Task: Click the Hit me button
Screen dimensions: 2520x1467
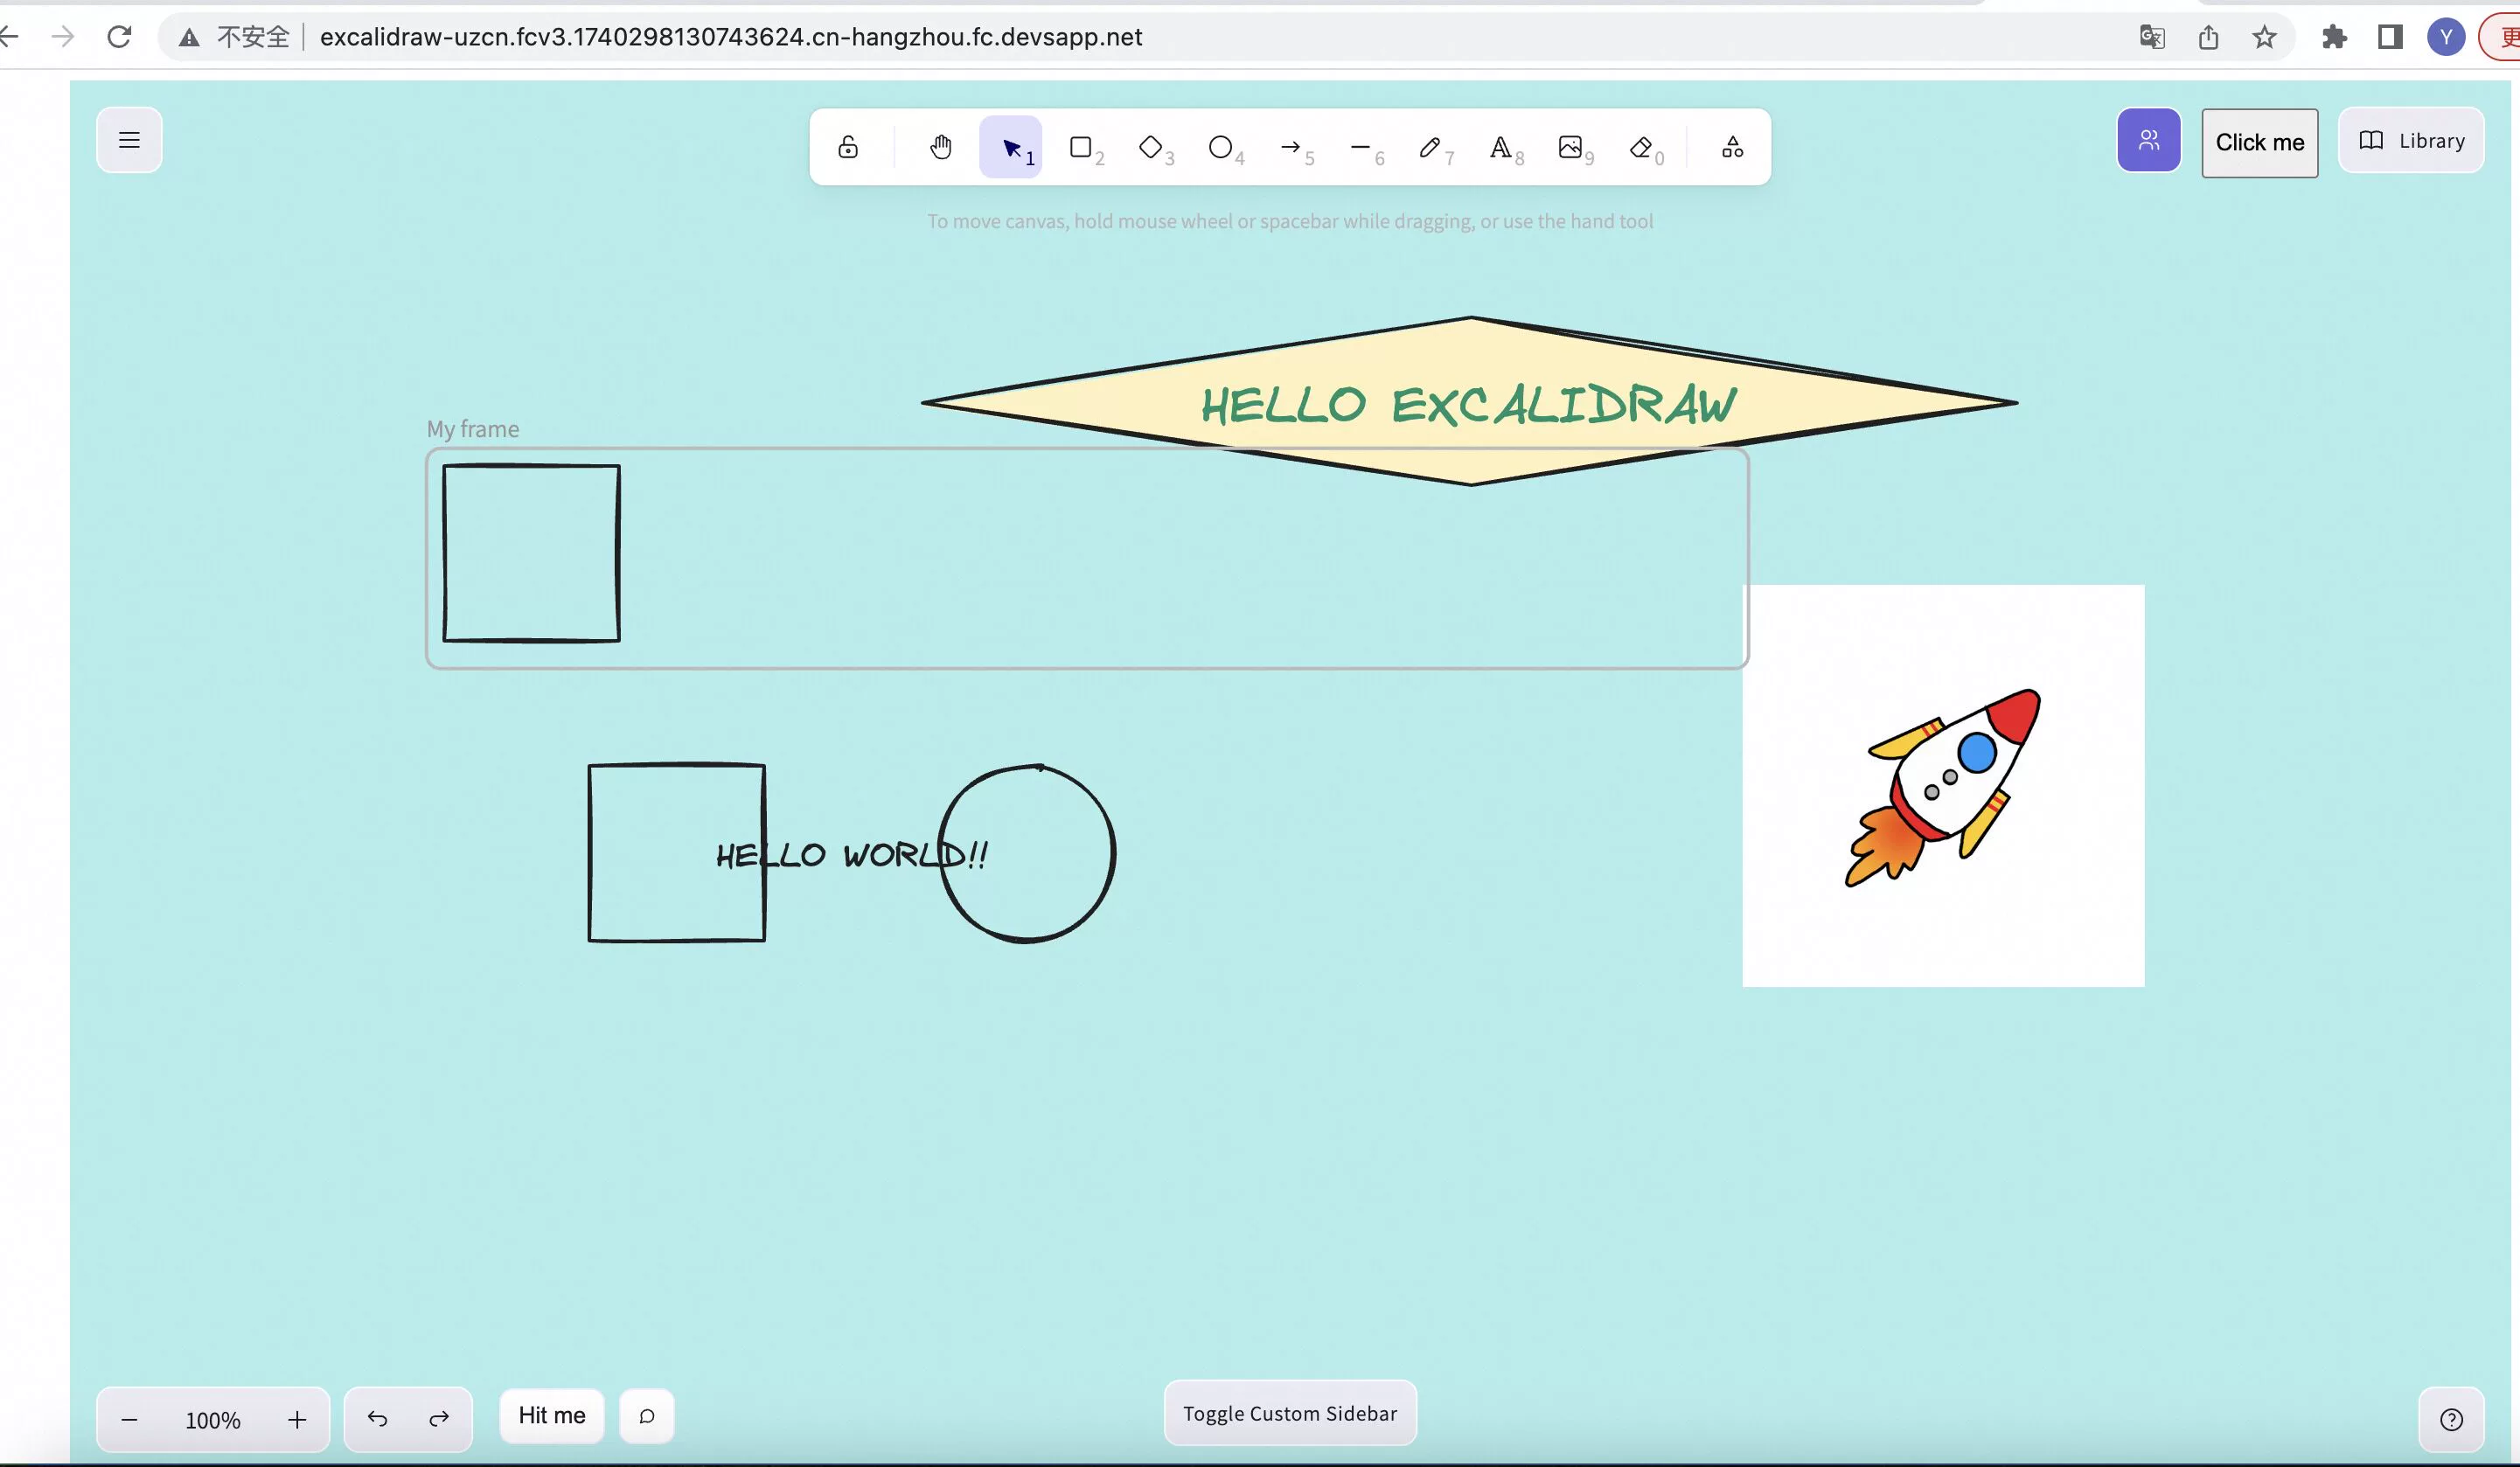Action: [552, 1415]
